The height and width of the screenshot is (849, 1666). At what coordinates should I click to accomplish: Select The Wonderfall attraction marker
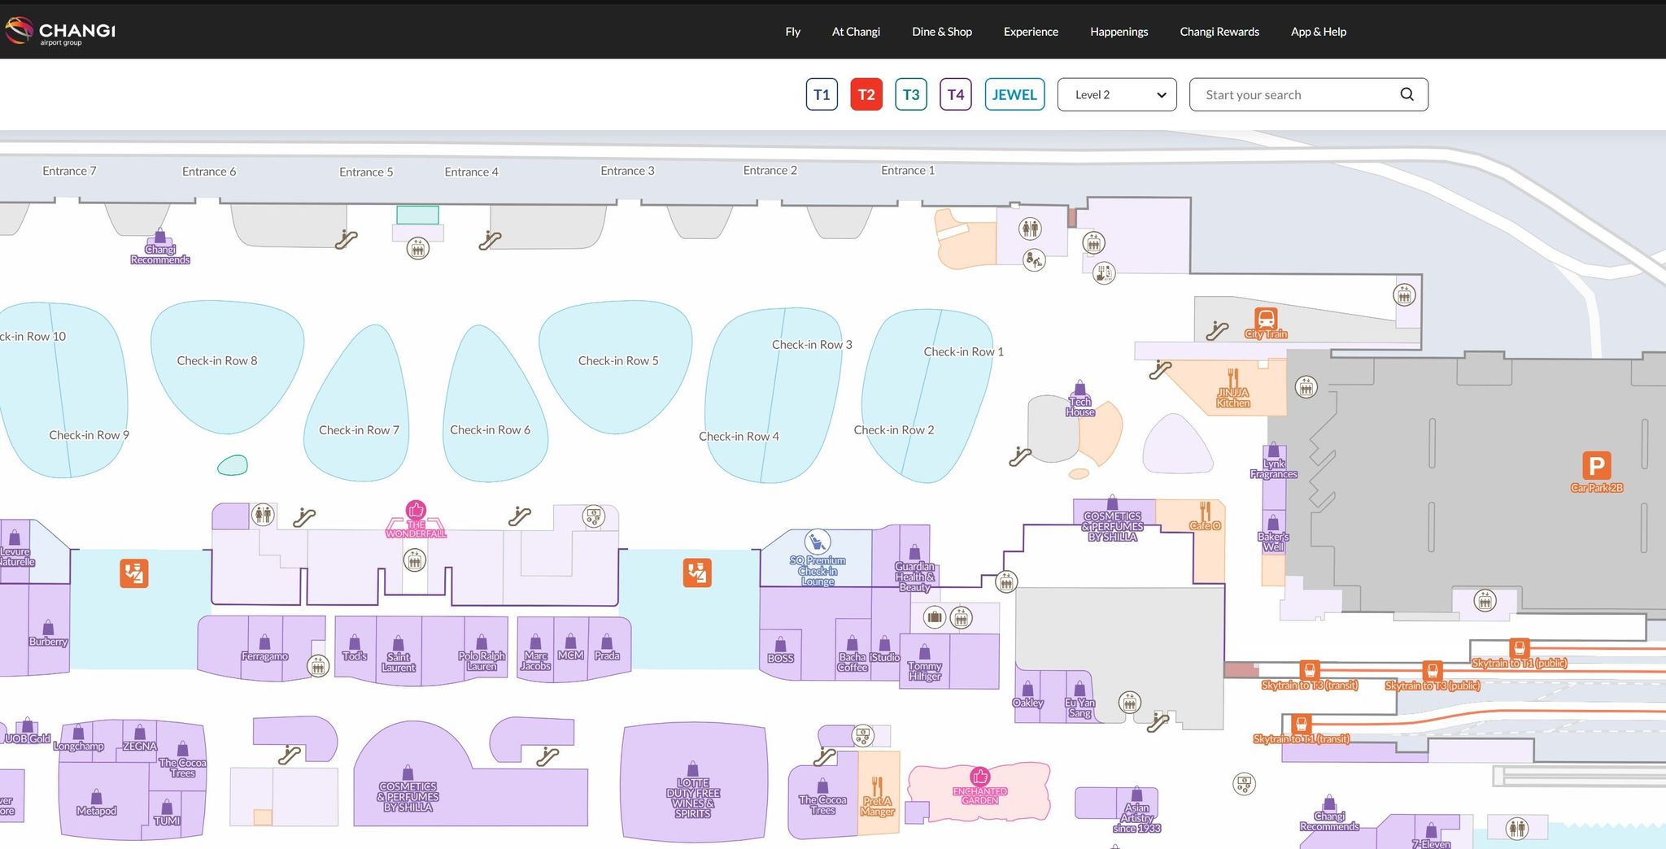pyautogui.click(x=416, y=510)
